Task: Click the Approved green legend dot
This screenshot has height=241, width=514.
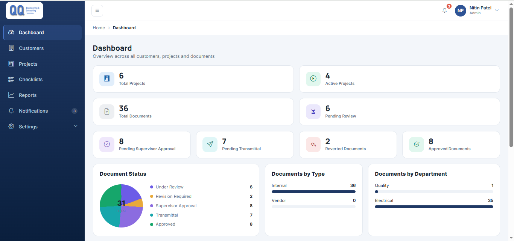Action: pos(152,224)
